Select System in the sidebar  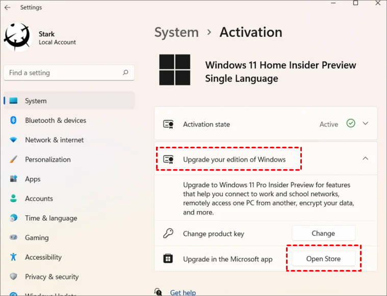click(69, 101)
